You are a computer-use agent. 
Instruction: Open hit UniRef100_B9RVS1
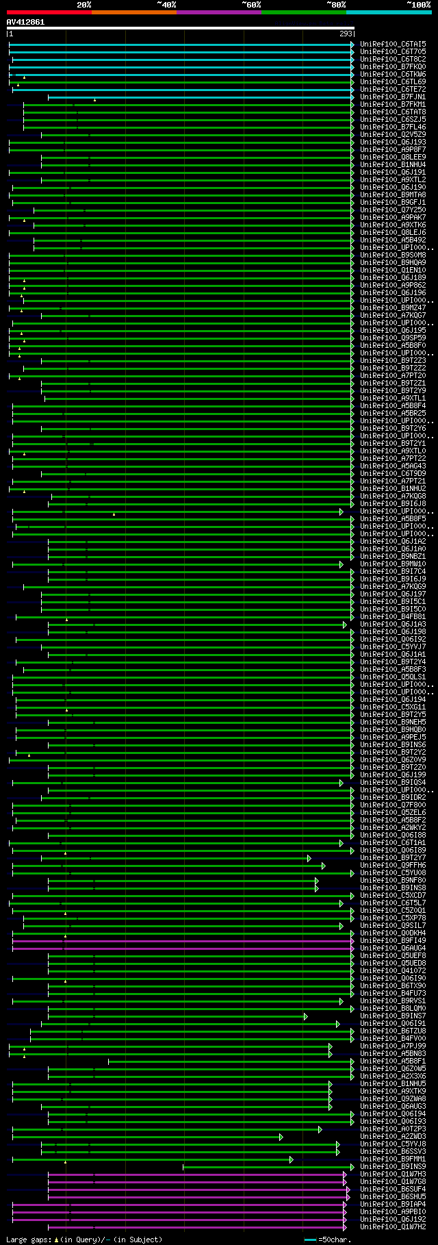coord(393,1001)
